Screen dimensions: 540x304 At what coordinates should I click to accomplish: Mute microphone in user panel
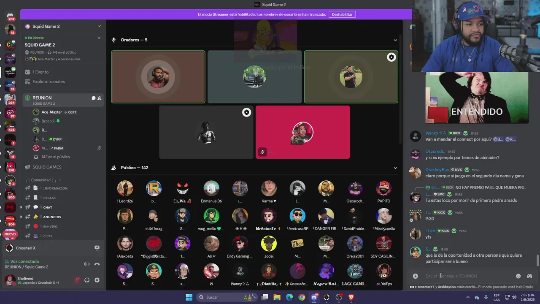coord(77,280)
